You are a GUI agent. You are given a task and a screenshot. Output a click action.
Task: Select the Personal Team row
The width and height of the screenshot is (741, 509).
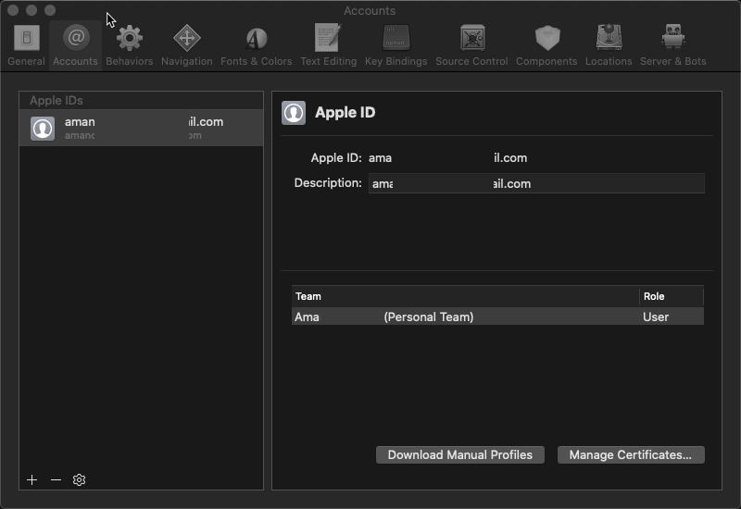(497, 317)
